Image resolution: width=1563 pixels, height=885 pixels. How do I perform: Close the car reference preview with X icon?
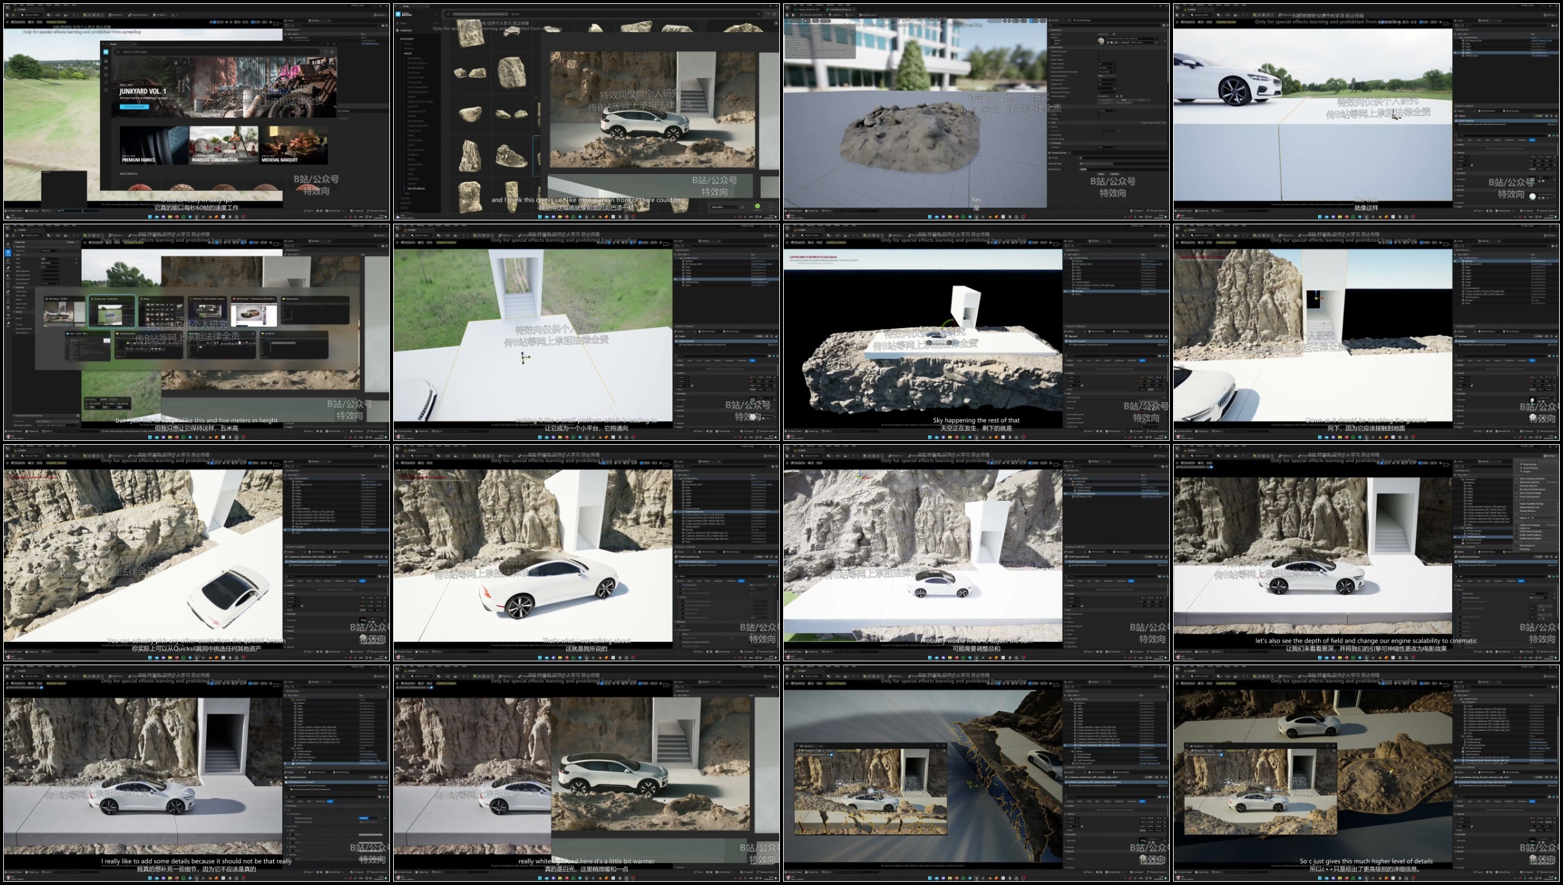point(776,23)
